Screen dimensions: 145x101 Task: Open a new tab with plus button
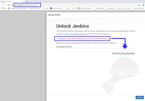point(27,2)
